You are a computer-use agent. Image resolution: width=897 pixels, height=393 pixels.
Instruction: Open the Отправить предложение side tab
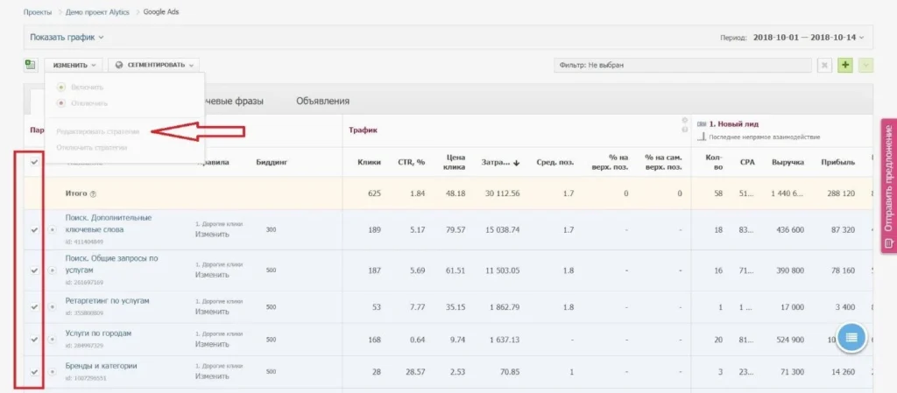click(x=888, y=185)
